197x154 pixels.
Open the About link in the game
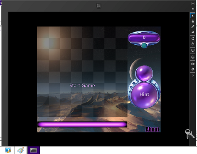tap(153, 130)
